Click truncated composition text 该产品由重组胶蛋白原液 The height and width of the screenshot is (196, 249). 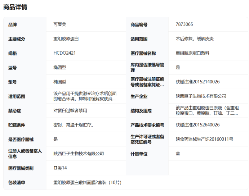click(207, 111)
